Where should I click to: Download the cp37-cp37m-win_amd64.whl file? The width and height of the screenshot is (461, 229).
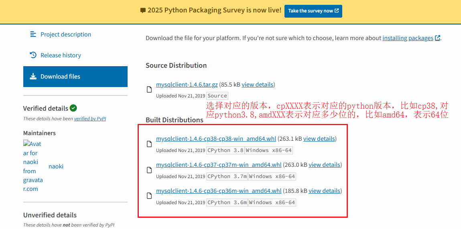[219, 164]
